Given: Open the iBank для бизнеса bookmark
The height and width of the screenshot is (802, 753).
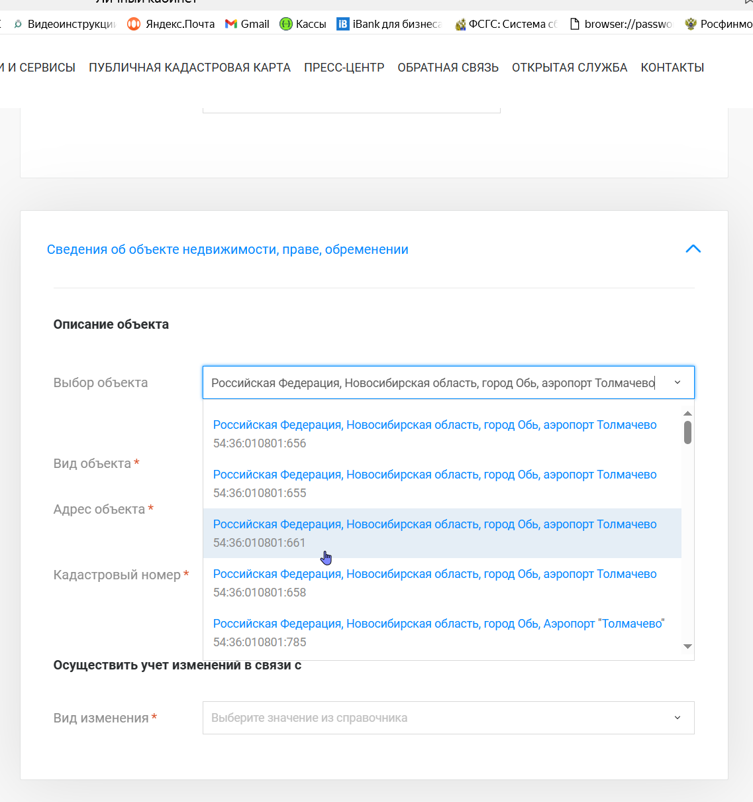Looking at the screenshot, I should [389, 24].
